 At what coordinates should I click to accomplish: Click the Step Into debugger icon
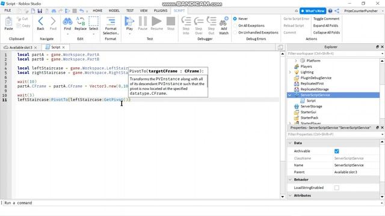(x=186, y=21)
